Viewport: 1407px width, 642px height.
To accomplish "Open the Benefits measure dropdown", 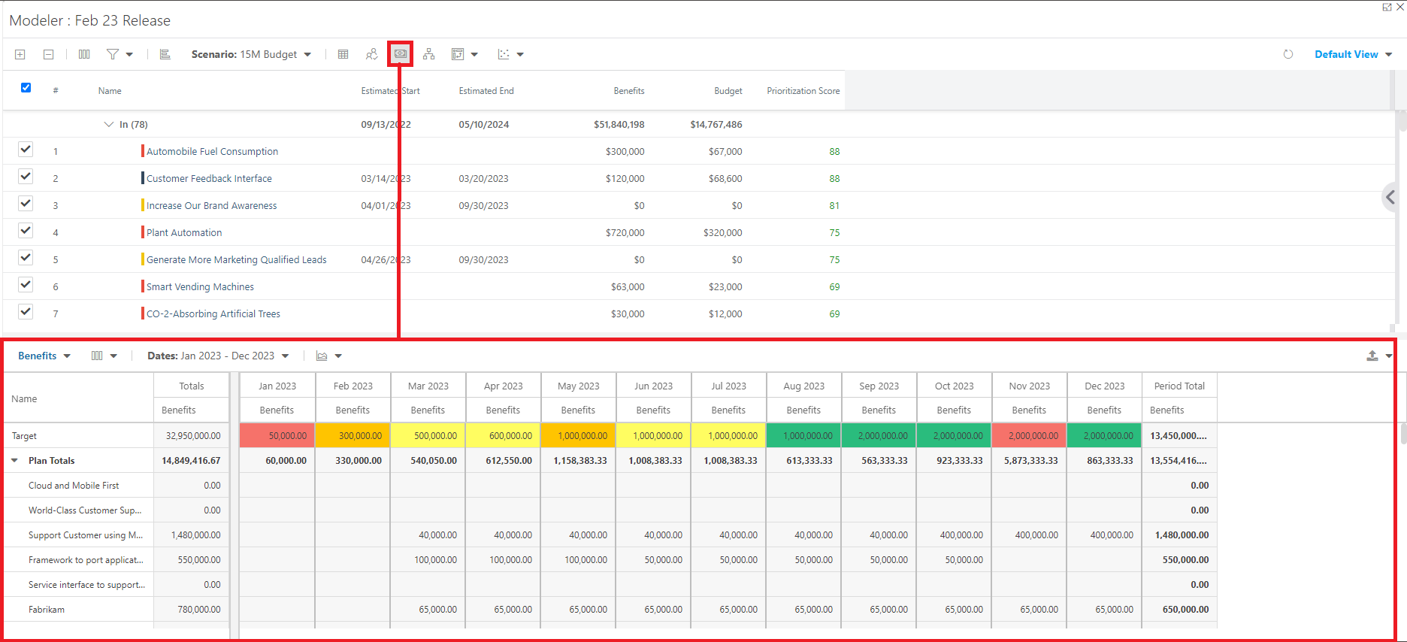I will point(44,356).
